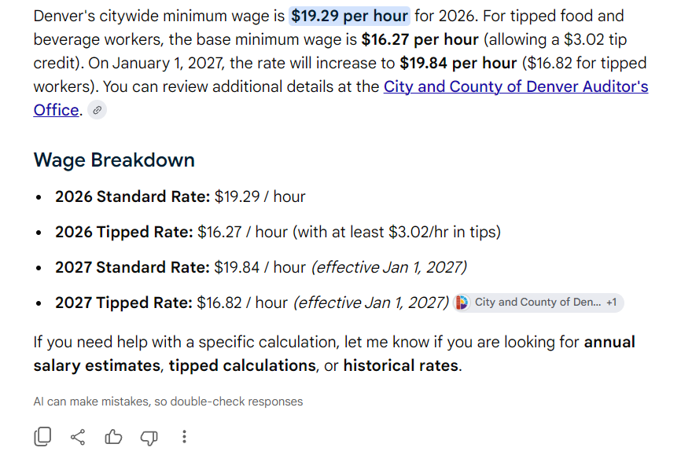The image size is (692, 455).
Task: Click the AI can make mistakes disclaimer
Action: (x=168, y=402)
